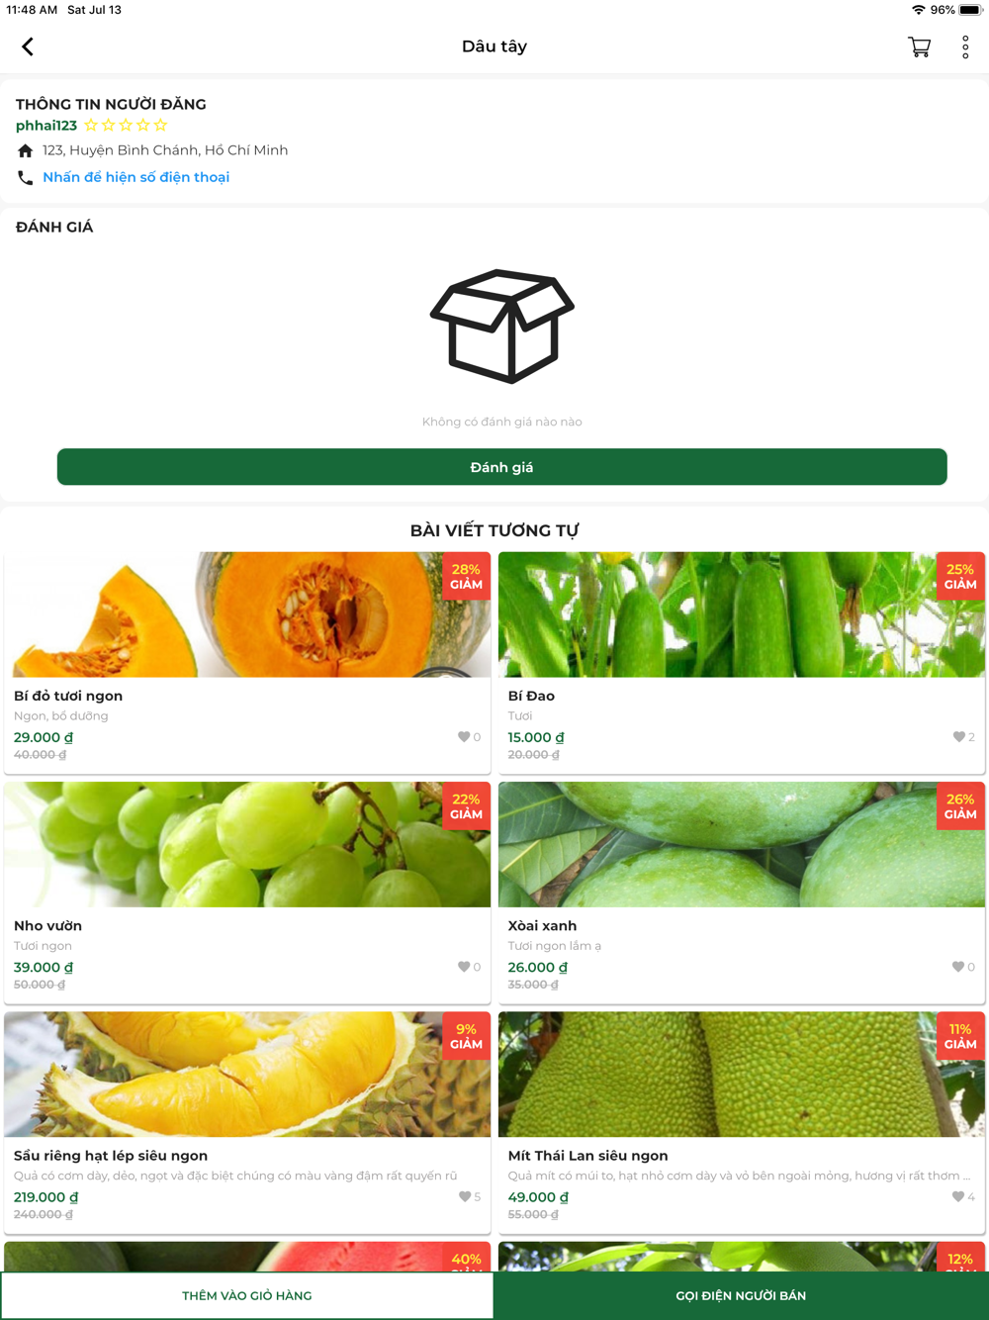Image resolution: width=989 pixels, height=1320 pixels.
Task: Open the Xoài xanh mango thumbnail
Action: pyautogui.click(x=742, y=844)
